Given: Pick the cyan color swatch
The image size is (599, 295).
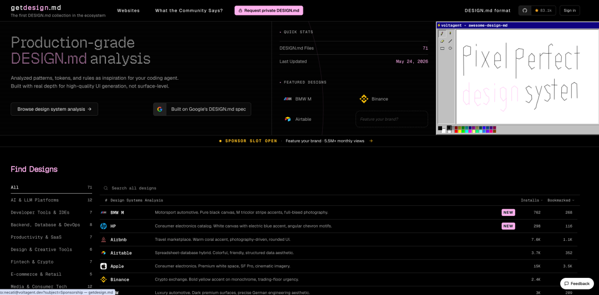Looking at the screenshot, I should 467,132.
